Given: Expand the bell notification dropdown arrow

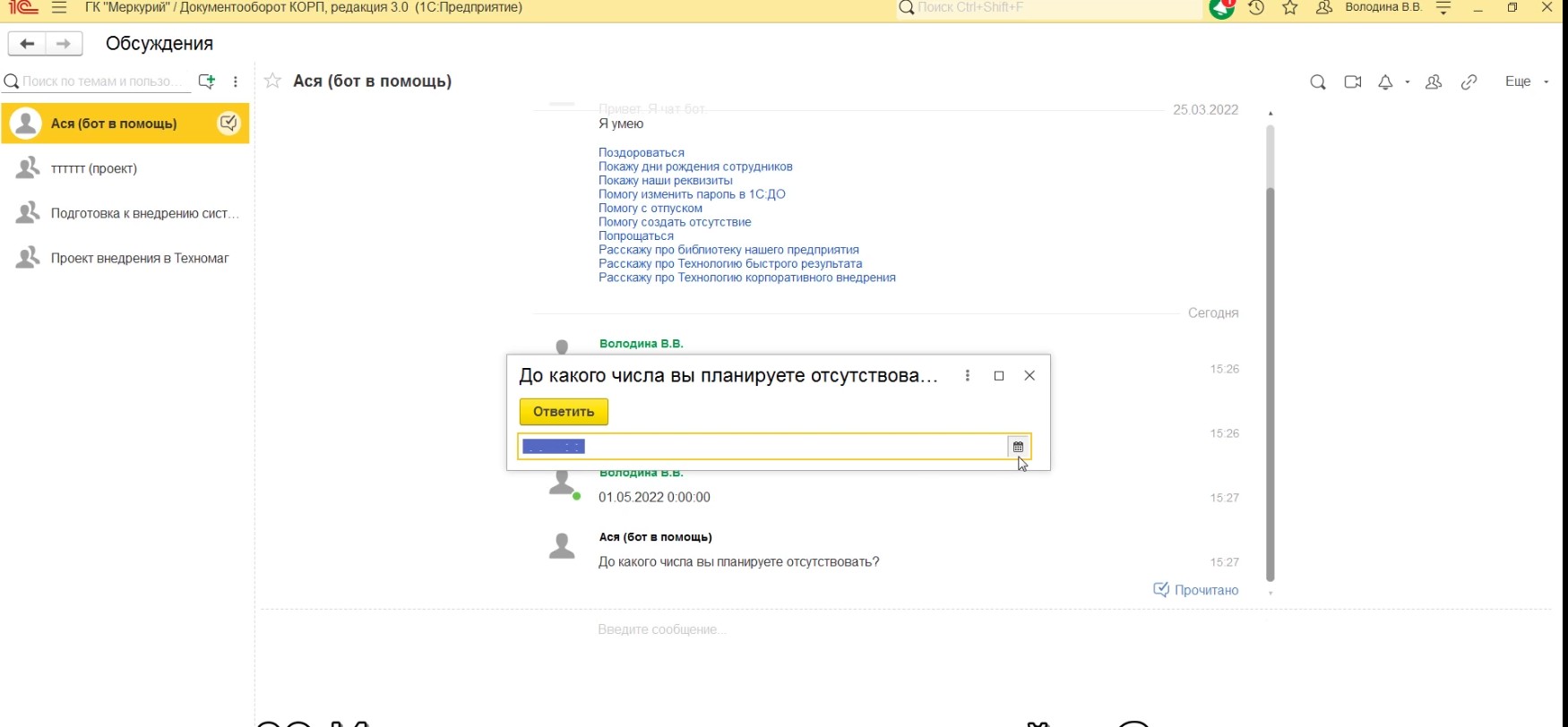Looking at the screenshot, I should [x=1408, y=82].
